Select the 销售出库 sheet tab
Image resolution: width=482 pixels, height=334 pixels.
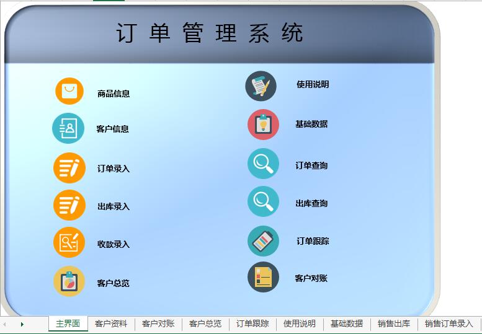coord(394,324)
